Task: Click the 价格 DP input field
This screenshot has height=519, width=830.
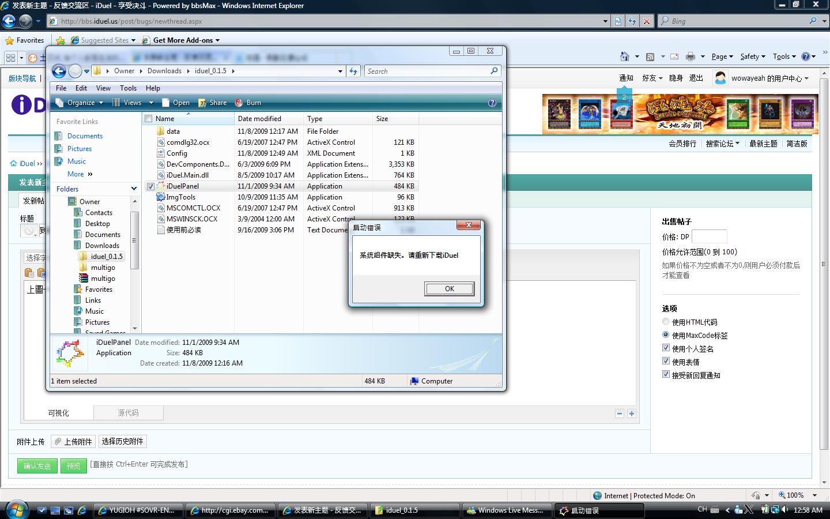Action: pos(709,236)
